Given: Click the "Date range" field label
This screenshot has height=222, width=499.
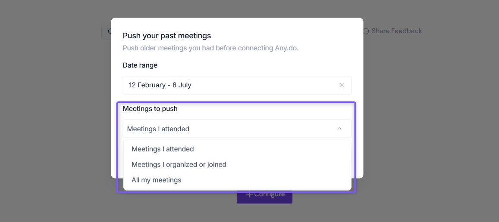Looking at the screenshot, I should click(140, 65).
